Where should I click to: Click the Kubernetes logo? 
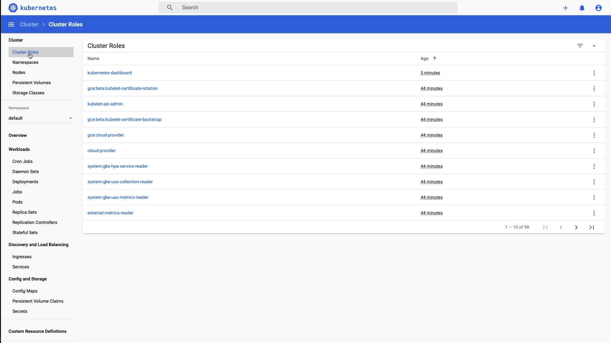pos(13,8)
